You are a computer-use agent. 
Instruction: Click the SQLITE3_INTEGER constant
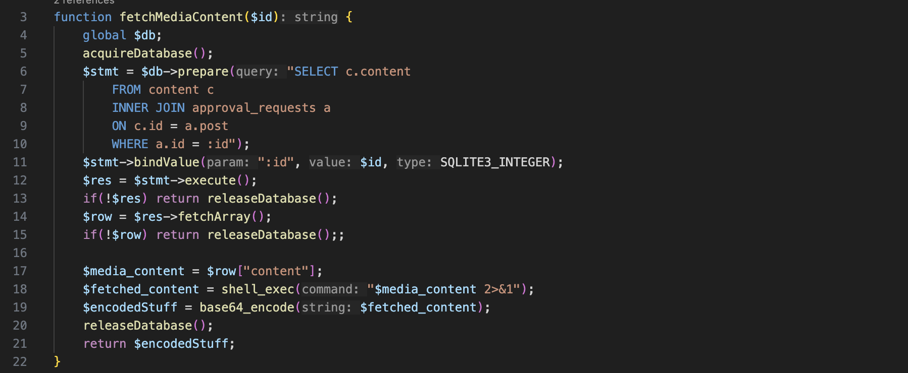tap(495, 162)
